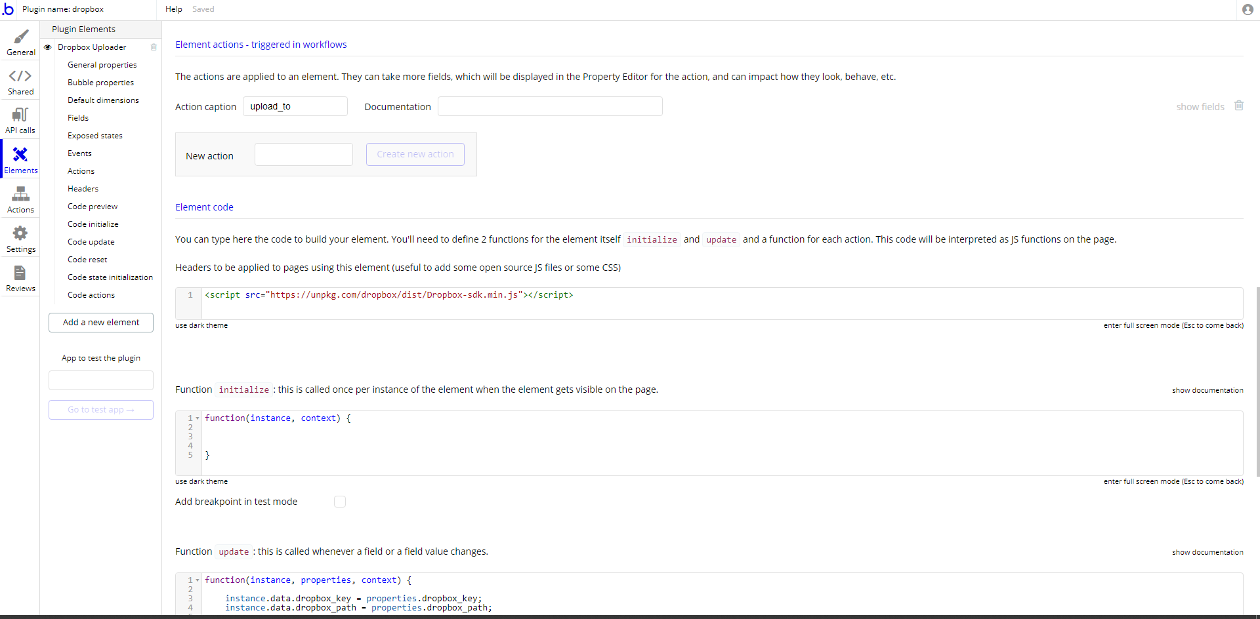Click the Plugin name: dropbox title

(x=63, y=9)
